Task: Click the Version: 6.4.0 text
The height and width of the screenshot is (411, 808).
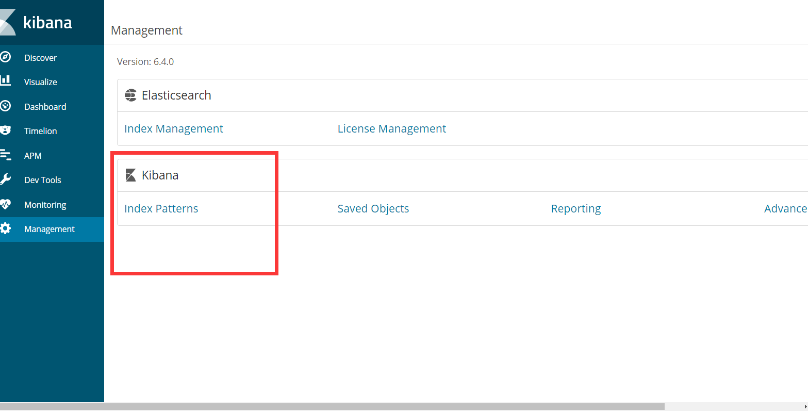Action: pos(145,61)
